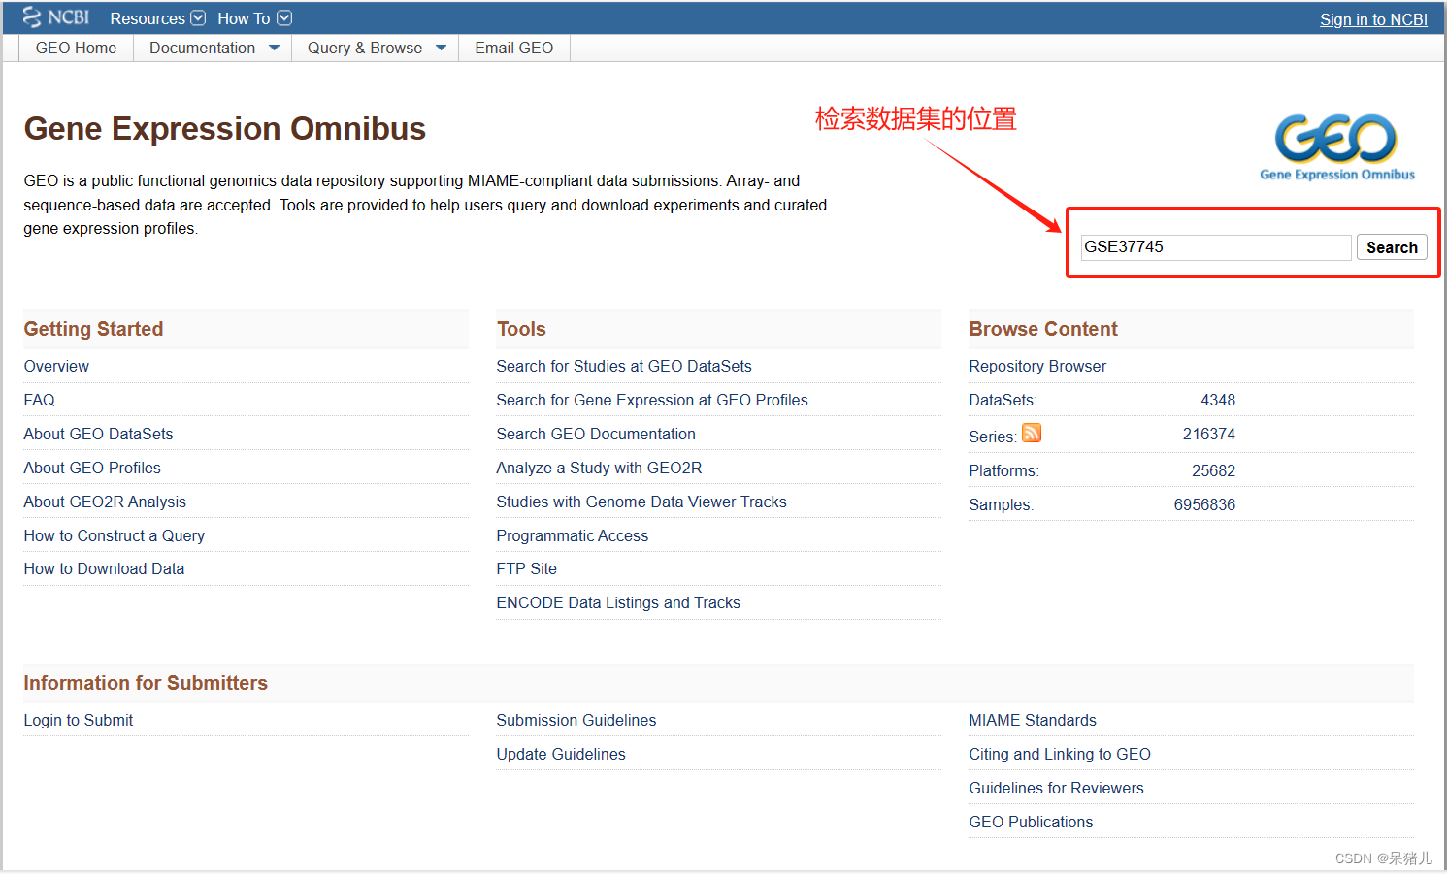Open GEO Publications link

[1031, 822]
